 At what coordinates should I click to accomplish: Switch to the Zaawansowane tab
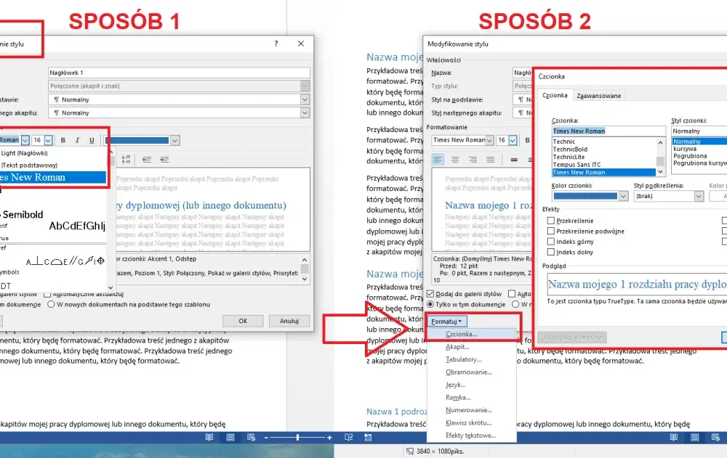pyautogui.click(x=598, y=95)
